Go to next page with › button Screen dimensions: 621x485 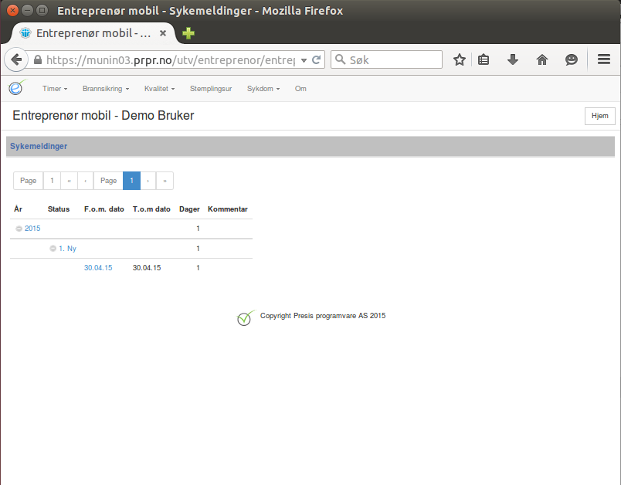coord(148,181)
